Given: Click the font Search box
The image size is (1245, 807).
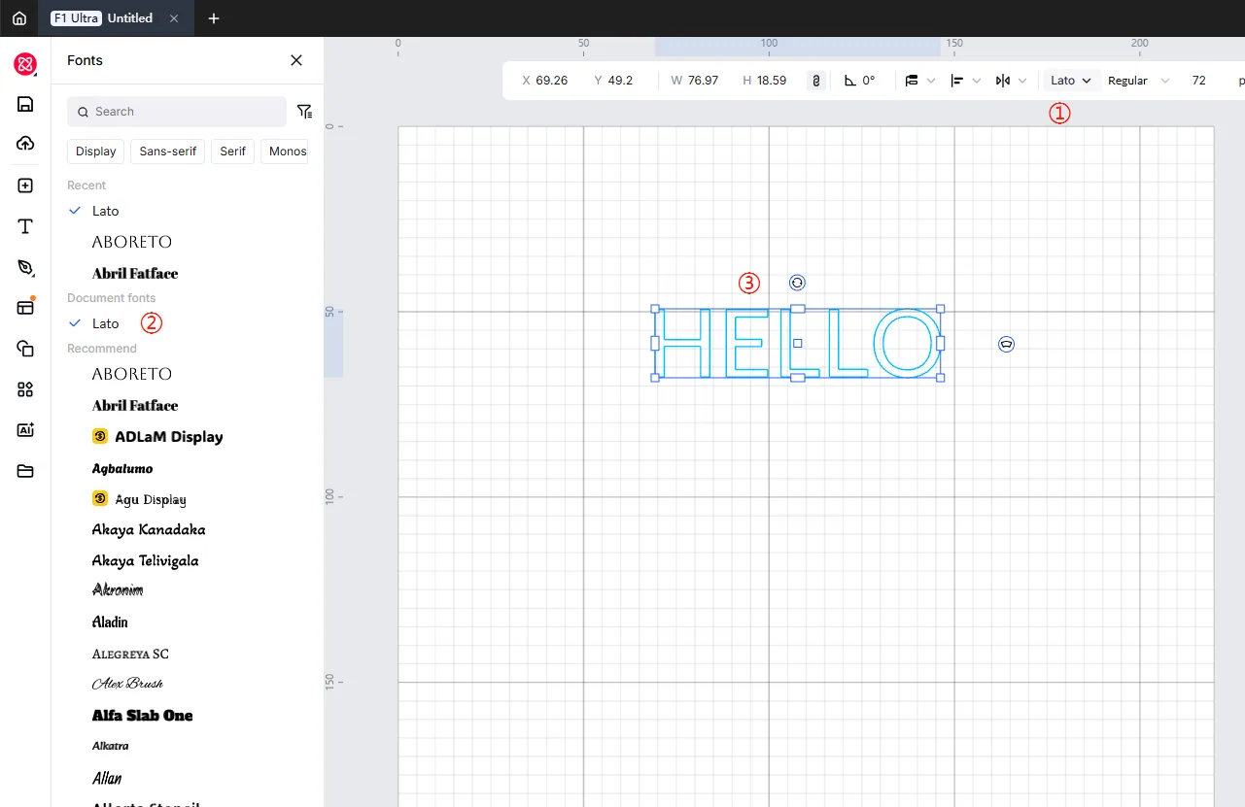Looking at the screenshot, I should click(x=177, y=112).
